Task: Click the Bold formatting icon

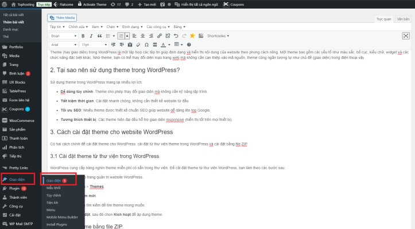Action: (83, 35)
